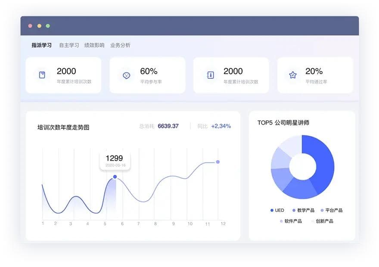Click the +2,34% 同比 value
The height and width of the screenshot is (267, 379).
pos(221,126)
